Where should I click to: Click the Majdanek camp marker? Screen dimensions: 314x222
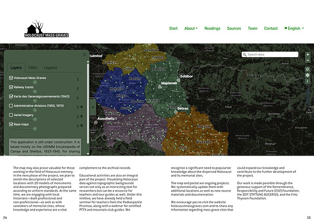point(160,87)
